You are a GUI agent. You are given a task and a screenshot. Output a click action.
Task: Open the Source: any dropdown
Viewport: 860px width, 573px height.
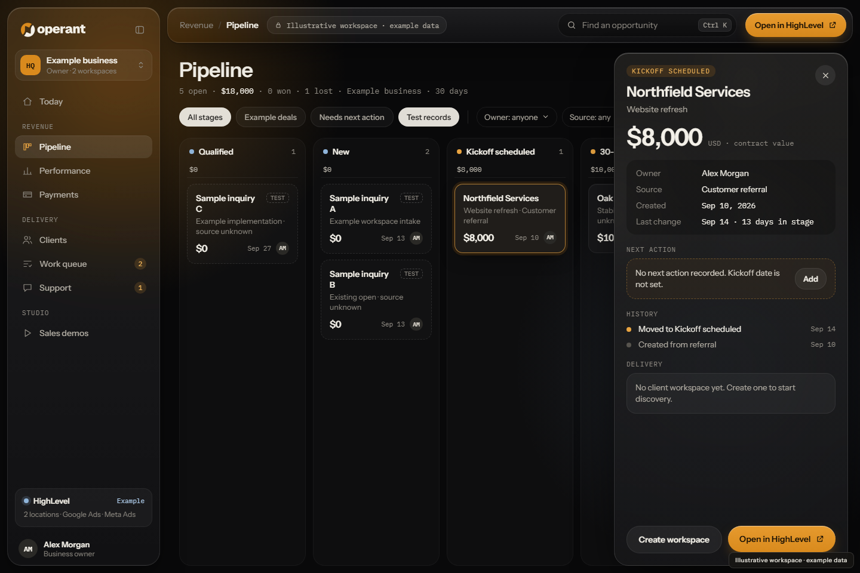[589, 117]
